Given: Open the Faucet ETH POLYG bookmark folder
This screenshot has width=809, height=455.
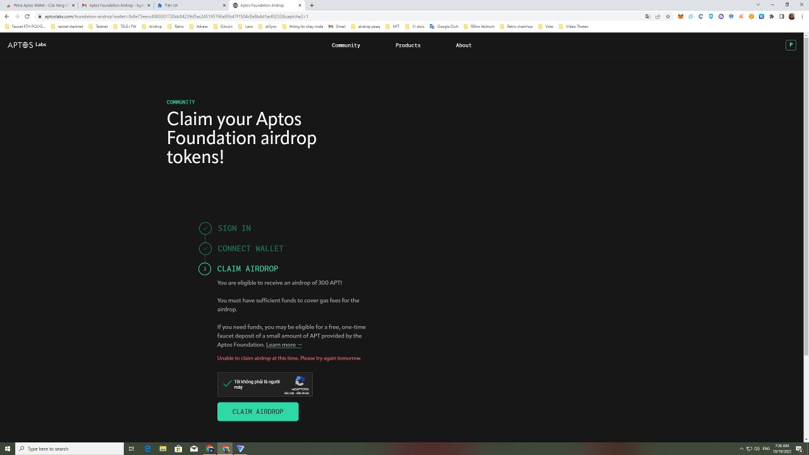Looking at the screenshot, I should (x=25, y=27).
